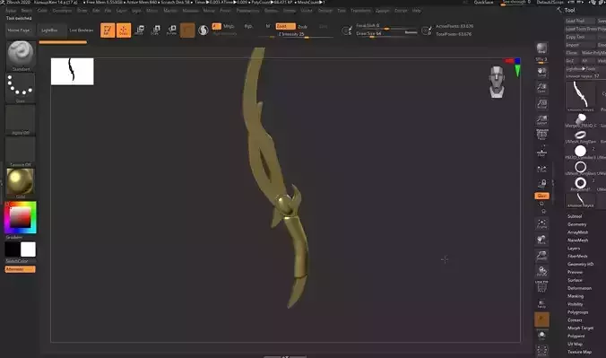Click the lock camera icon
The width and height of the screenshot is (606, 358).
point(541,183)
